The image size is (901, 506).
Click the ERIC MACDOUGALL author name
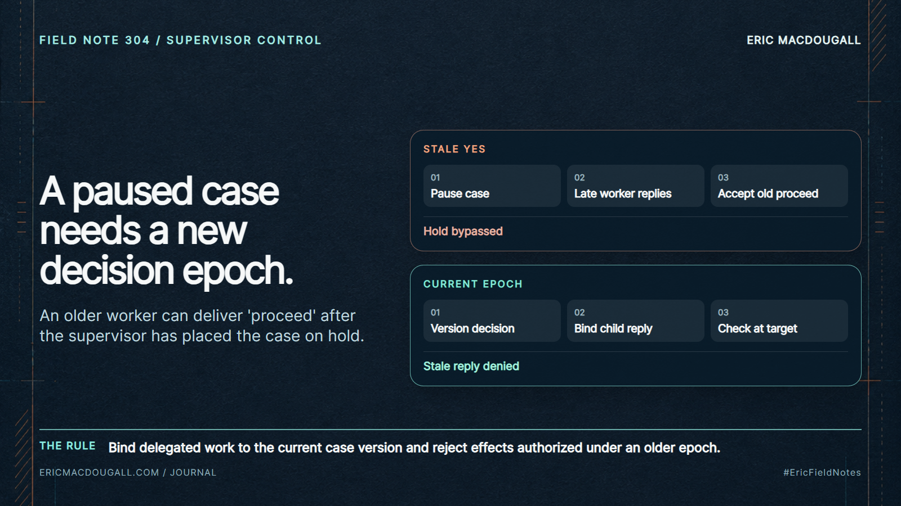click(x=804, y=40)
